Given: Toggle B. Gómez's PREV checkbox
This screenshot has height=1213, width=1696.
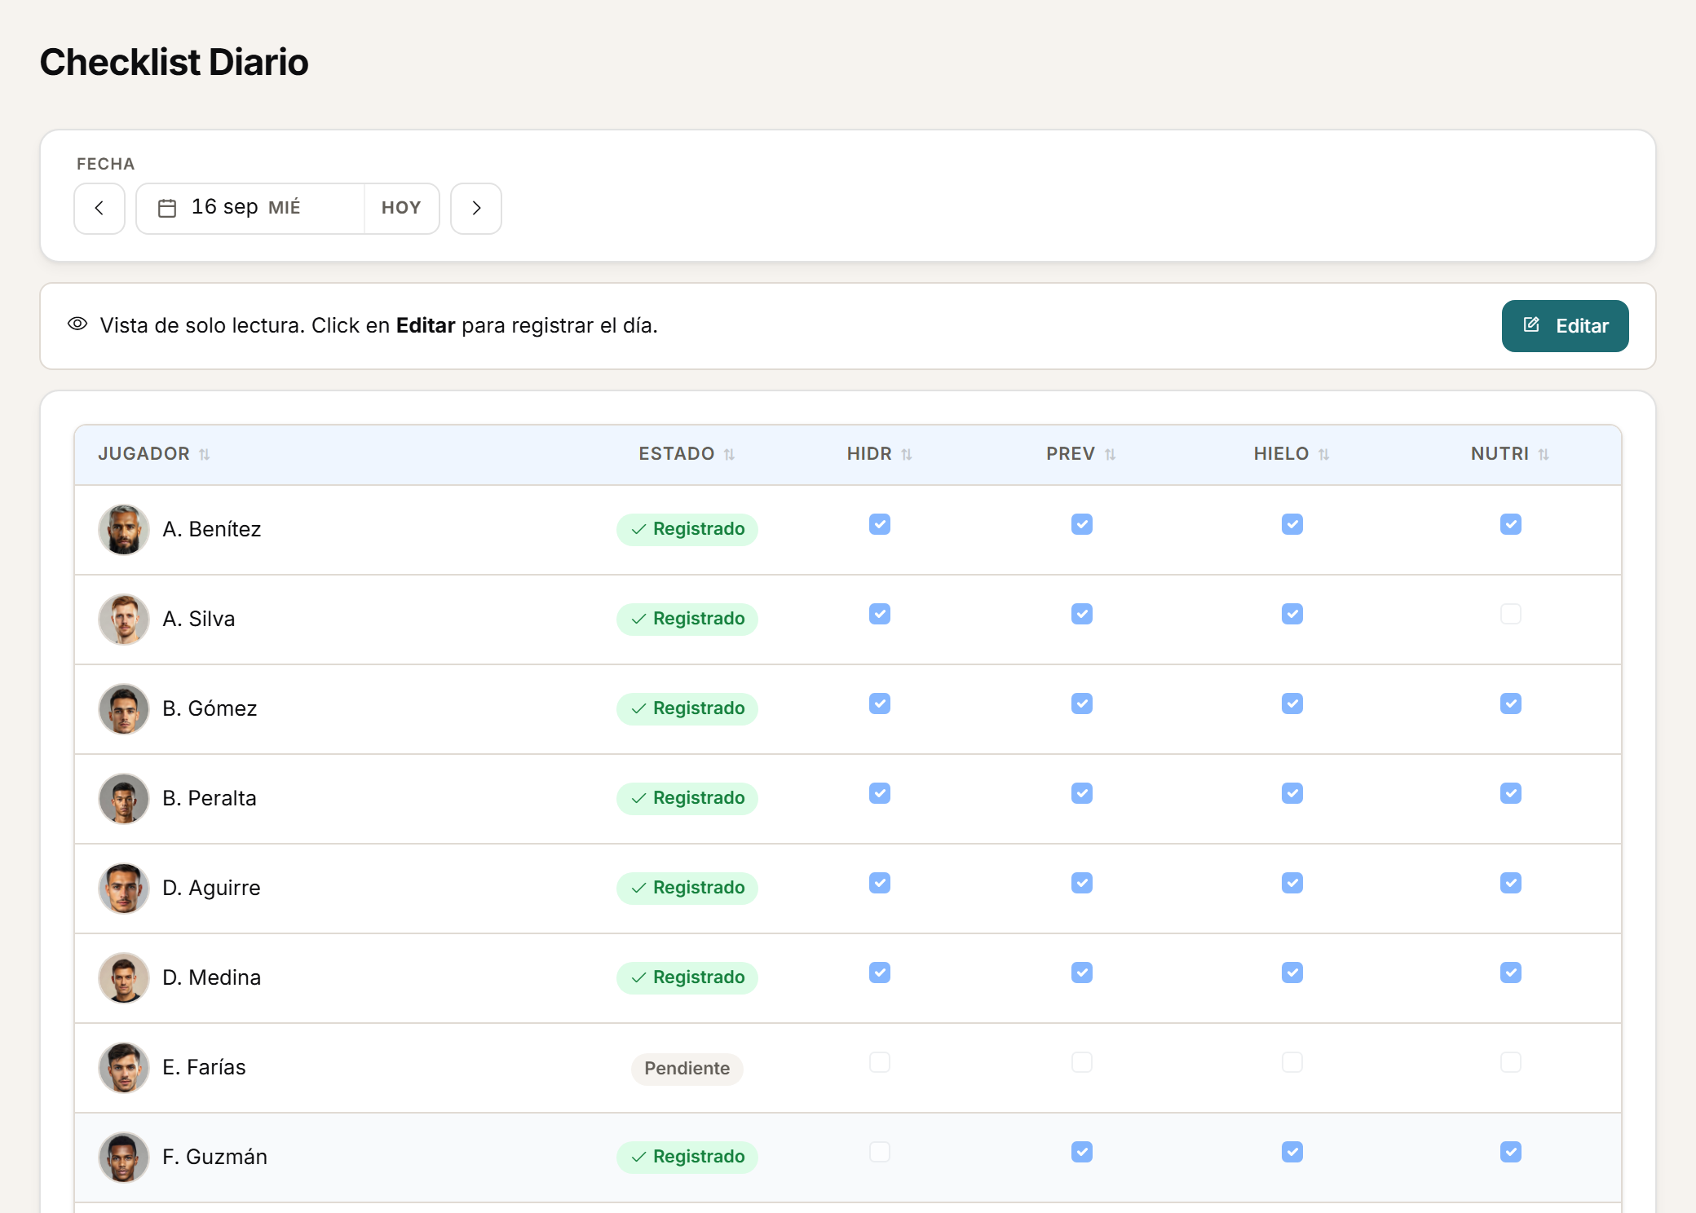Looking at the screenshot, I should pyautogui.click(x=1082, y=704).
